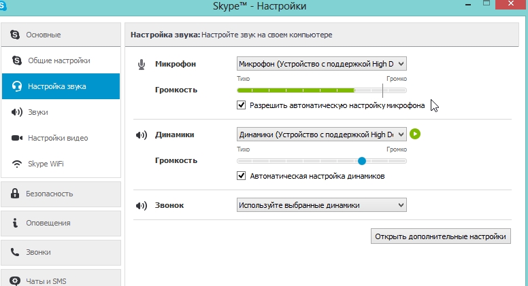This screenshot has height=286, width=528.
Task: Expand the Звонки section
Action: click(61, 253)
